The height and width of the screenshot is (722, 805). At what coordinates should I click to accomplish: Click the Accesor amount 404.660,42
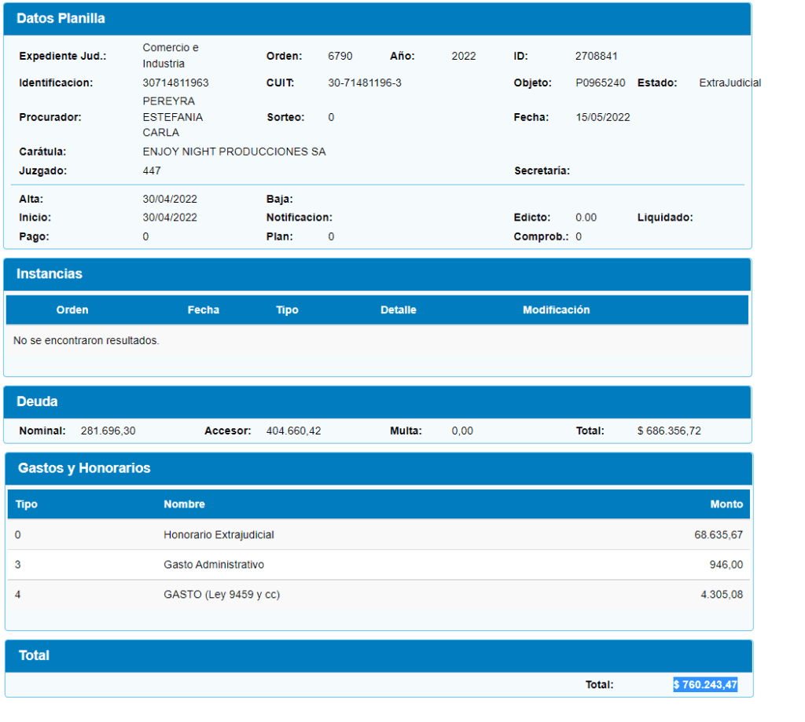[293, 431]
